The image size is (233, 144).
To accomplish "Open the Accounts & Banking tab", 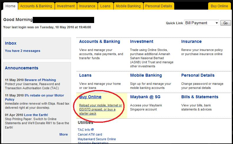I will (36, 6).
